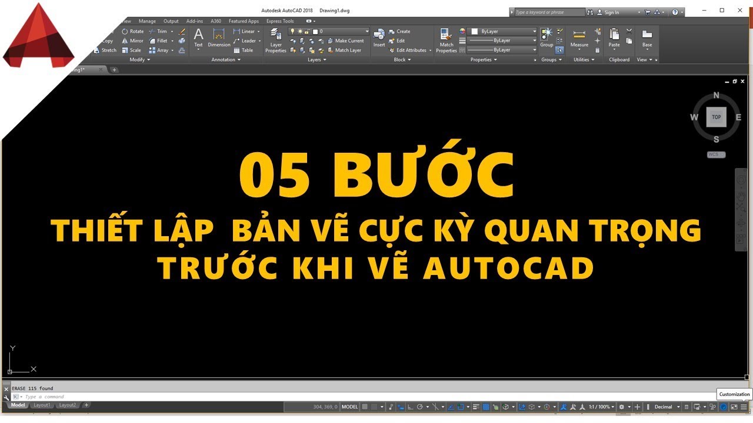Click the Paste tool
The width and height of the screenshot is (753, 423).
pyautogui.click(x=614, y=38)
